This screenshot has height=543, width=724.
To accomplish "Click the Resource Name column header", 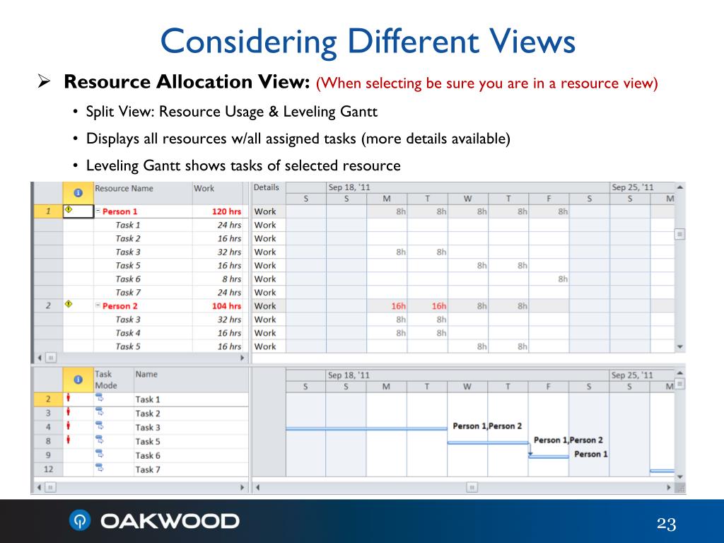I will point(143,193).
